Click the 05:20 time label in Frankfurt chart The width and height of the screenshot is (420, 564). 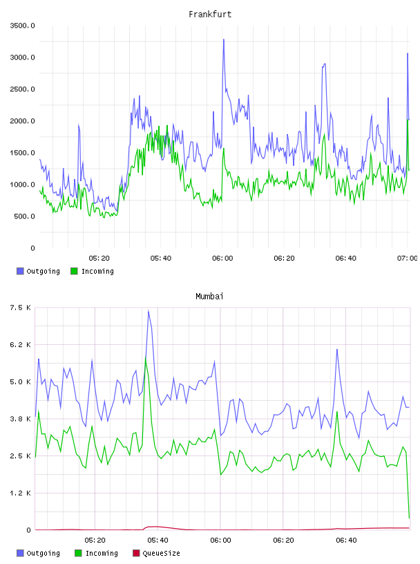pos(99,258)
